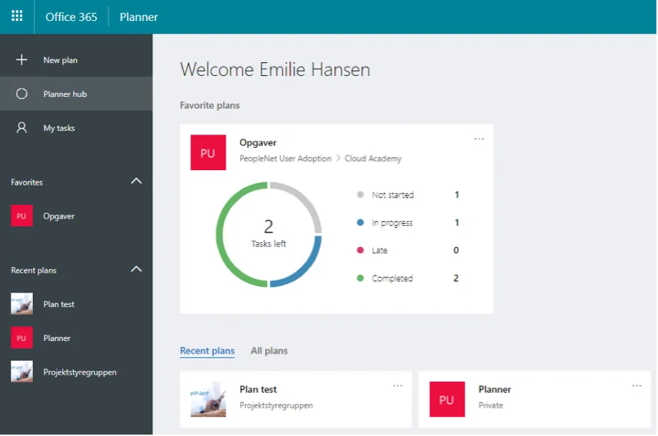Click the green Completed legend dot
This screenshot has height=436, width=658.
[360, 278]
